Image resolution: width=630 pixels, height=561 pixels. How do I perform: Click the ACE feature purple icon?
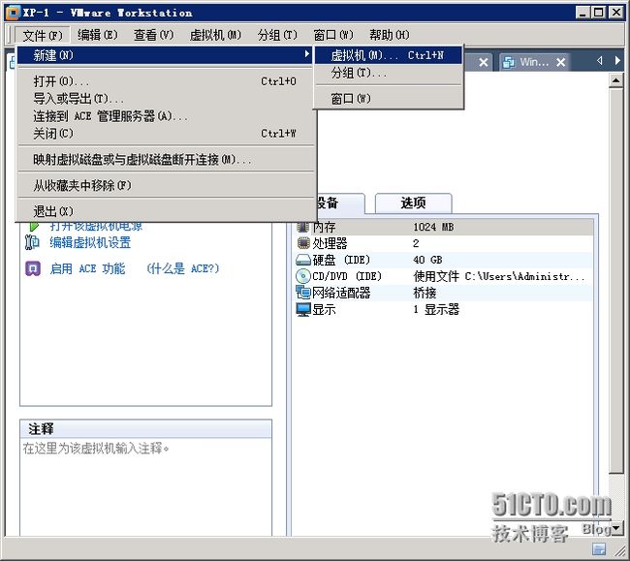(x=33, y=268)
